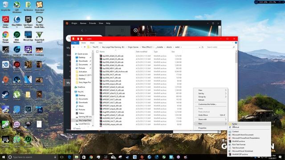Viewport: 285px width, 160px height.
Task: Click up-directory arrow in File Explorer
Action: 85,47
